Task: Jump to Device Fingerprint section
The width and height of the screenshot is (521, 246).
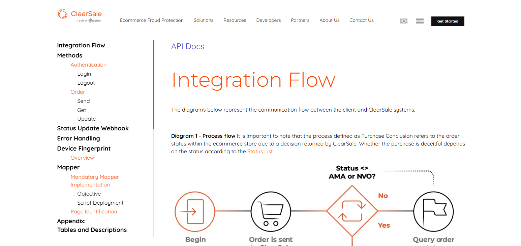Action: [84, 149]
